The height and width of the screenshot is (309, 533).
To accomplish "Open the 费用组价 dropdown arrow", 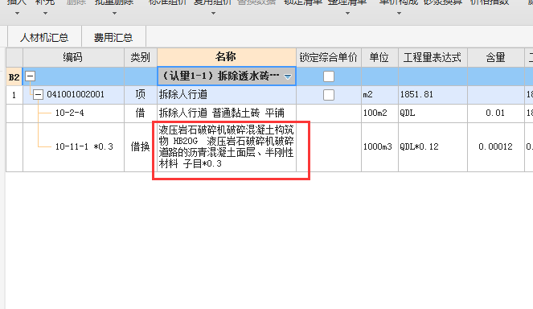I will 214,14.
